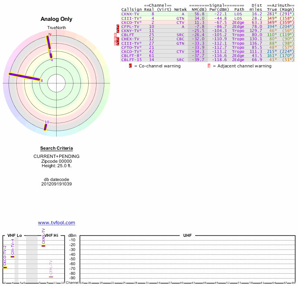The image size is (298, 286).
Task: Open the www.tvfool.com link
Action: (57, 223)
